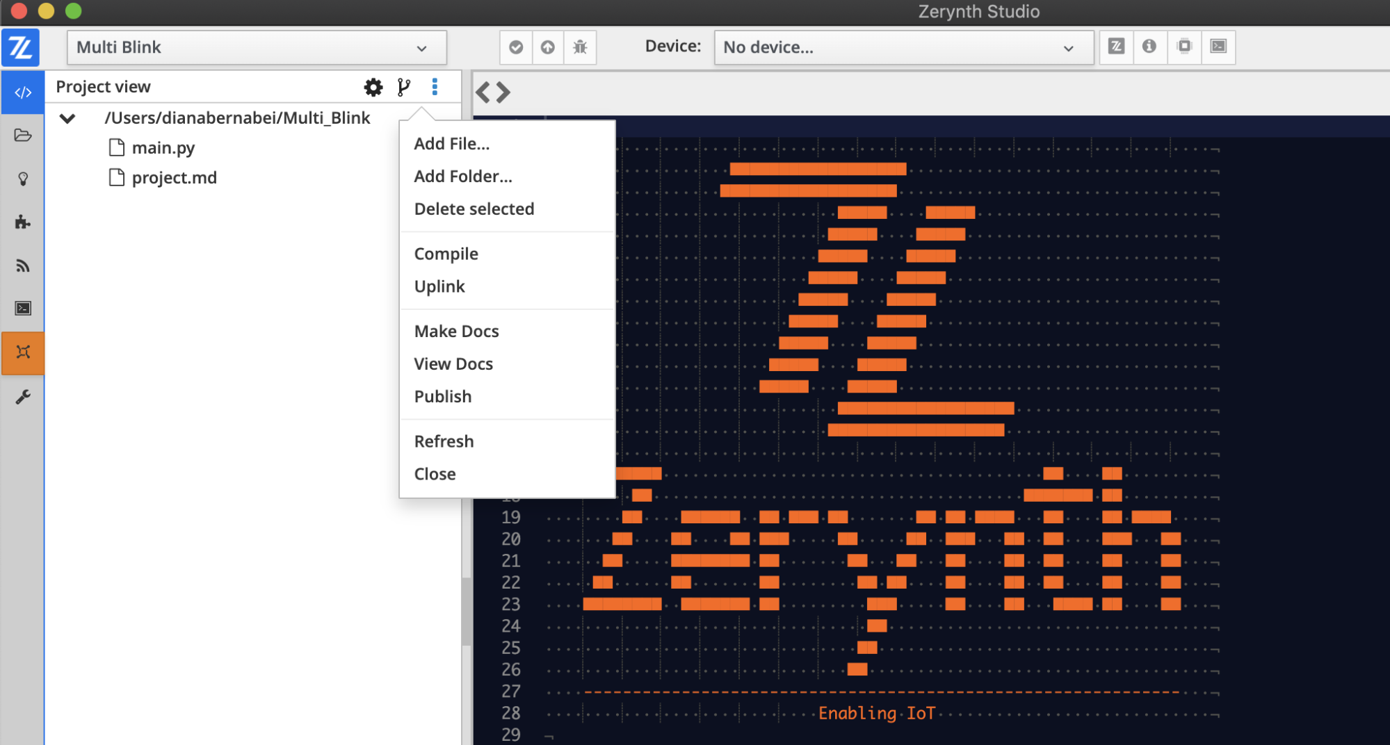
Task: Collapse the Multi_Blink folder tree
Action: [x=67, y=118]
